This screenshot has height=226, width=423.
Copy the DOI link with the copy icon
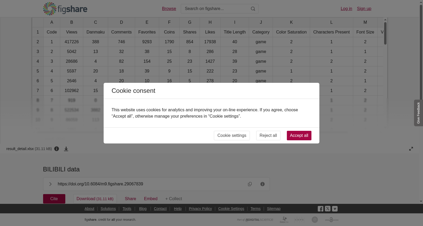tap(250, 184)
